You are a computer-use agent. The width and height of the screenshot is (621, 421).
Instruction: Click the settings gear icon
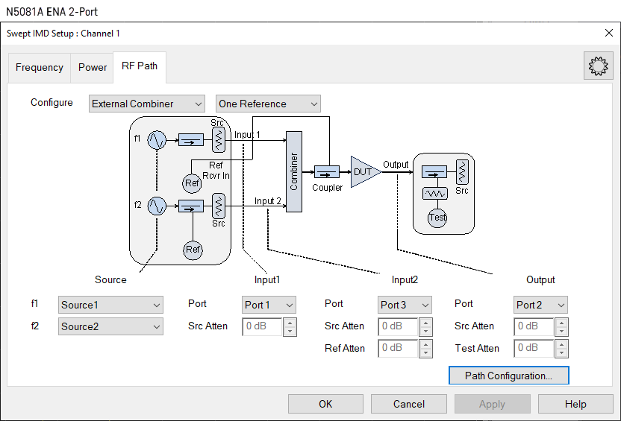tap(598, 66)
